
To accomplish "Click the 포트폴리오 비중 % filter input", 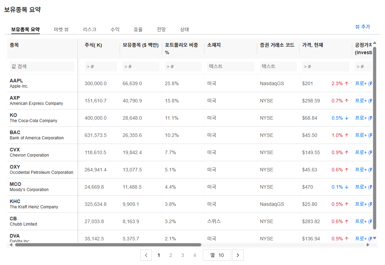I will [x=183, y=67].
